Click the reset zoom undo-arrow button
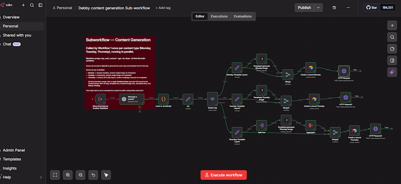This screenshot has height=184, width=401. [x=93, y=175]
